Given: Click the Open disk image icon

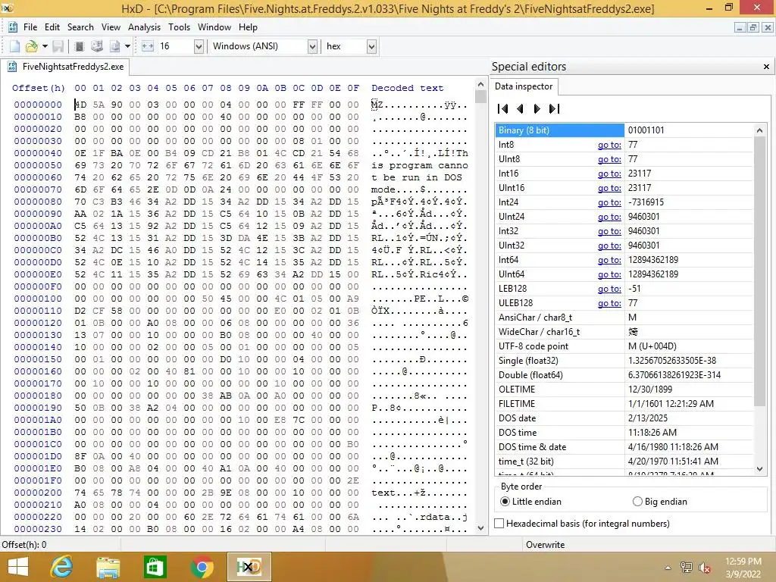Looking at the screenshot, I should 115,46.
